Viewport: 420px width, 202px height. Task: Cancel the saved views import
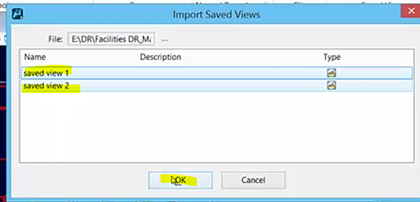[253, 180]
